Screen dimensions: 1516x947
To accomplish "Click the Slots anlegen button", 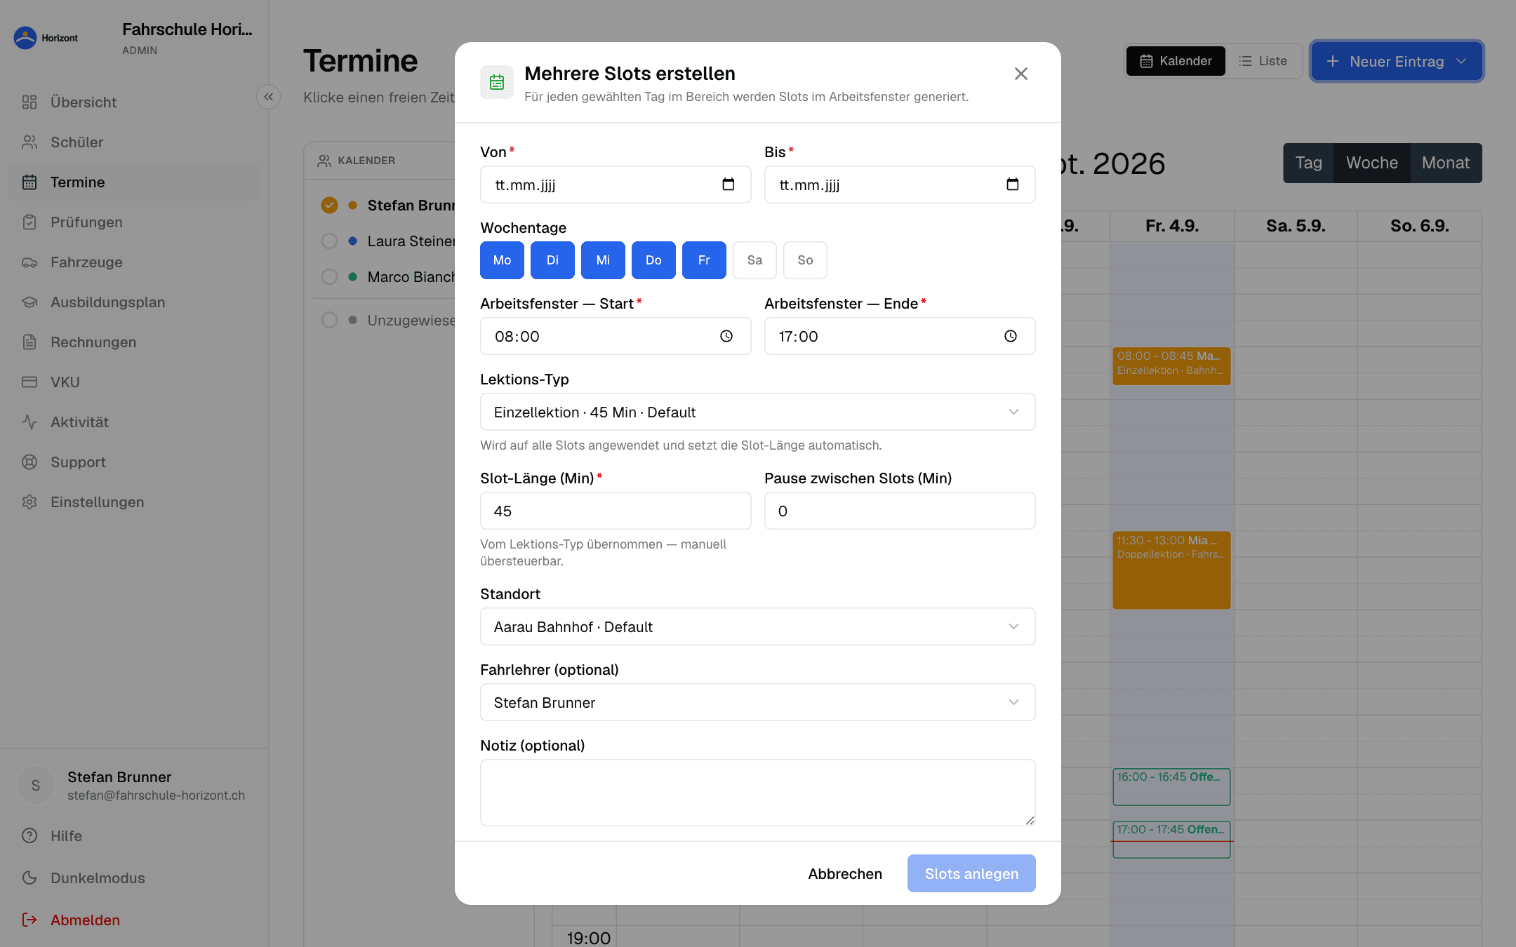I will [971, 873].
